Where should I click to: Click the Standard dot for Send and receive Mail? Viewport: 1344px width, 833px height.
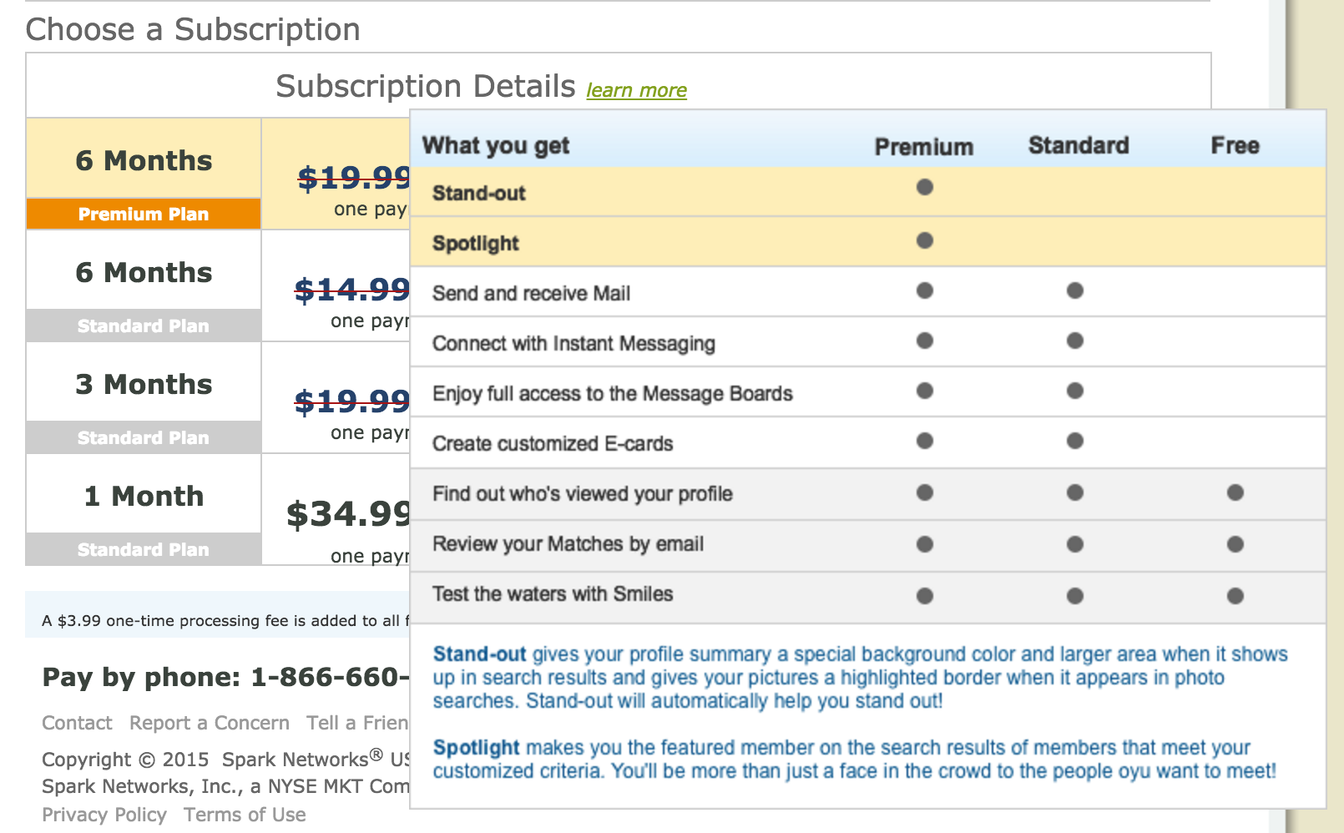click(1074, 290)
